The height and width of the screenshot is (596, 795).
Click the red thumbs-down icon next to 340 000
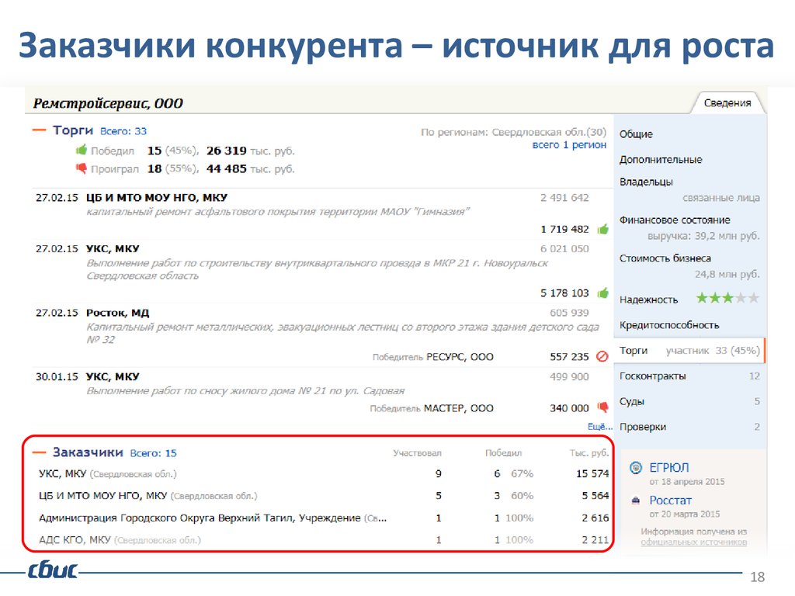(602, 407)
